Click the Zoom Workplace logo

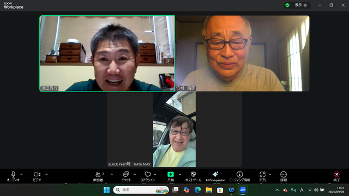(14, 5)
